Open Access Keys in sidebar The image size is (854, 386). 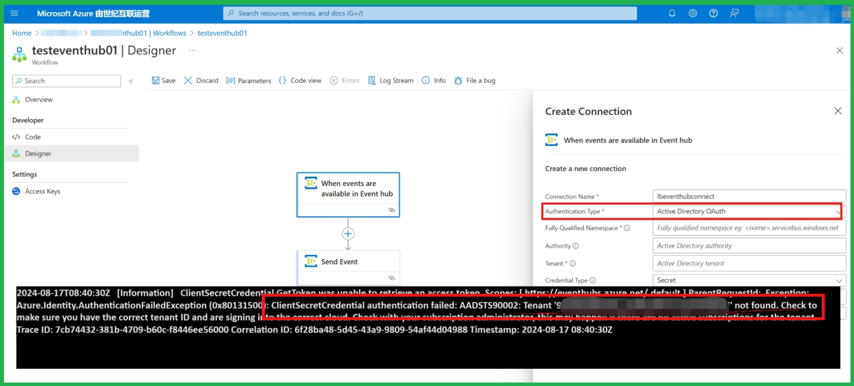point(42,191)
